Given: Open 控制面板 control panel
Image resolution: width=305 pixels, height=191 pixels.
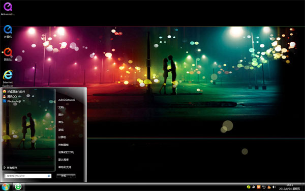Looking at the screenshot, I should (x=64, y=145).
